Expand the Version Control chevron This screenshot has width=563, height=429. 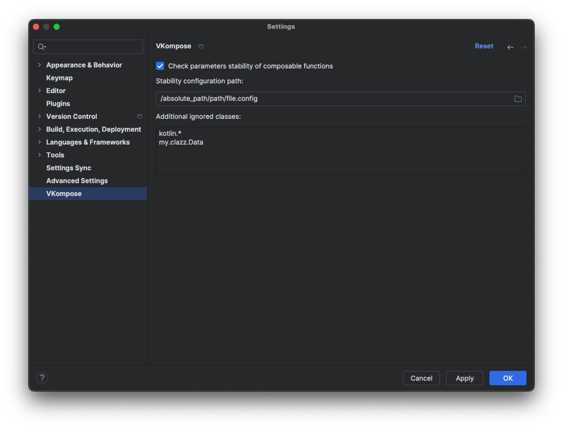[40, 116]
